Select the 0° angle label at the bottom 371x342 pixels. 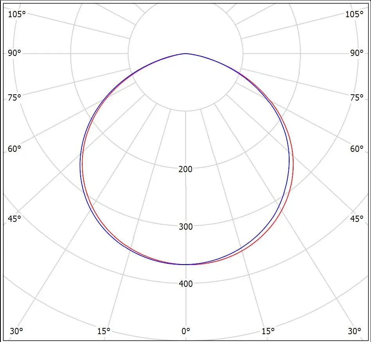(x=186, y=331)
